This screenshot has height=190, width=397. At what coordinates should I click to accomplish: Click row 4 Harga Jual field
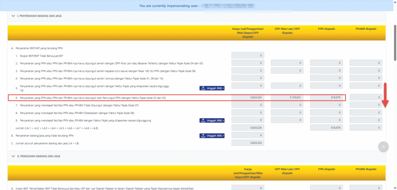[248, 78]
